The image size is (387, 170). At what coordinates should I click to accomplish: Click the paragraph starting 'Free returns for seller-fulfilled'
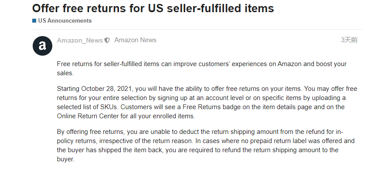click(202, 69)
